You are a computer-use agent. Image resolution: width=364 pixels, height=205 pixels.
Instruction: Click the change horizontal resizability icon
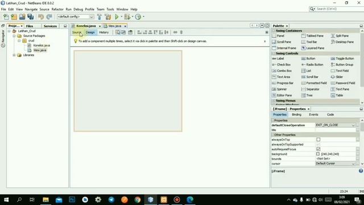(x=175, y=32)
